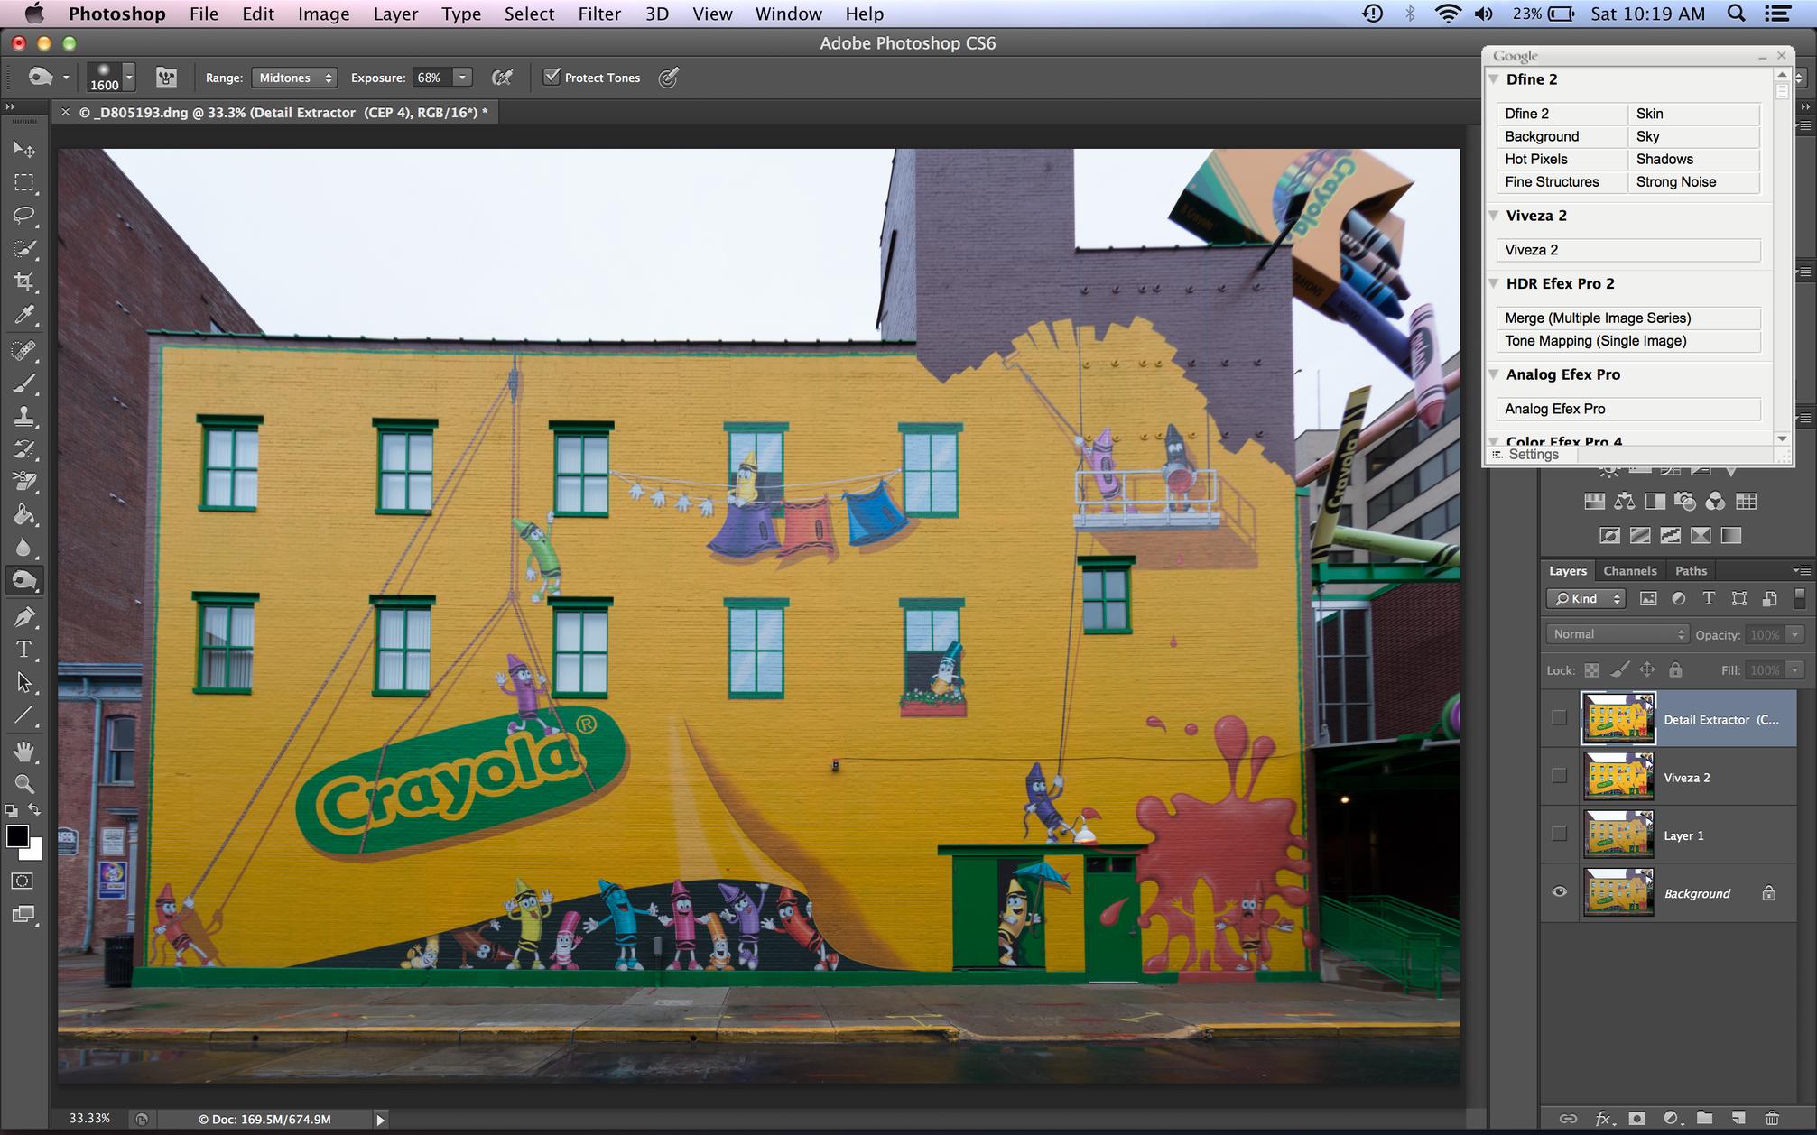Screen dimensions: 1817x1135
Task: Select the Lasso tool
Action: 24,216
